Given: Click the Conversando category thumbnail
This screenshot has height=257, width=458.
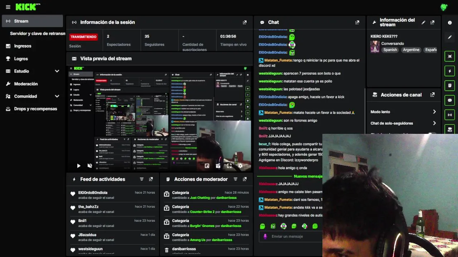Looking at the screenshot, I should (x=375, y=47).
